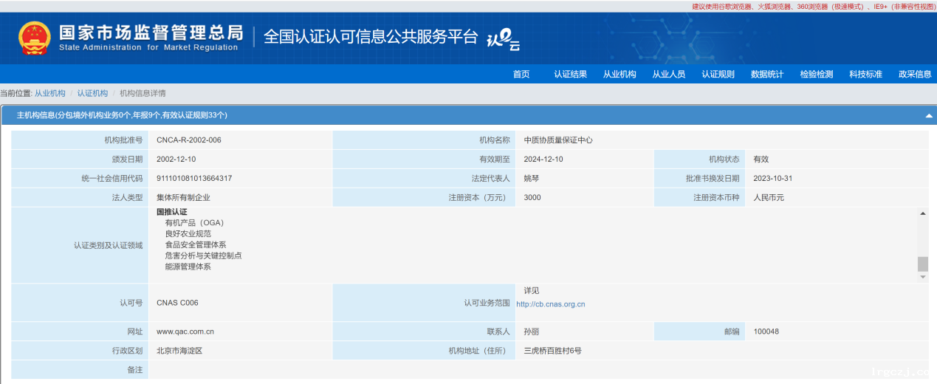Click the 认证机构 breadcrumb link
The width and height of the screenshot is (937, 384).
[x=92, y=93]
